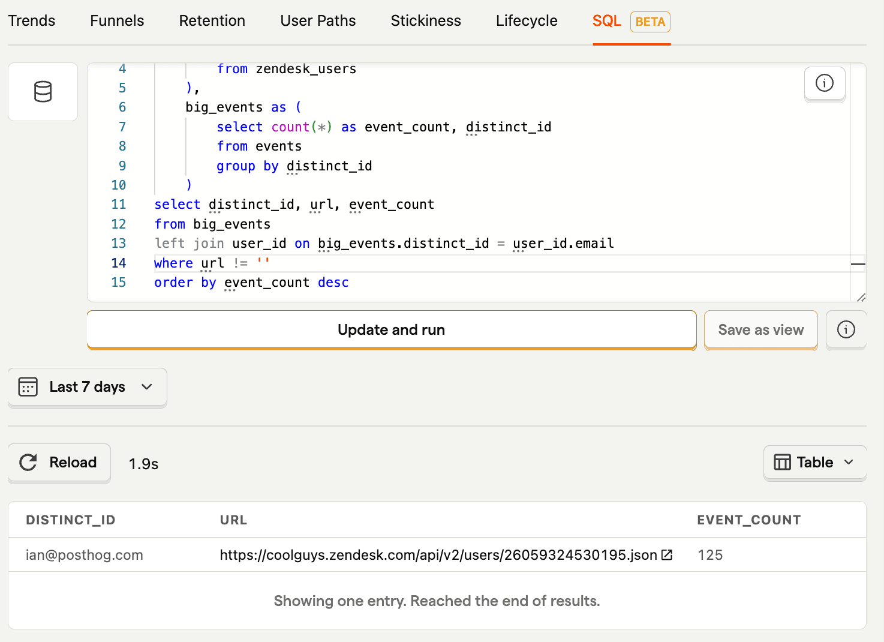Expand the Last 7 days date dropdown
The image size is (884, 642).
tap(88, 387)
